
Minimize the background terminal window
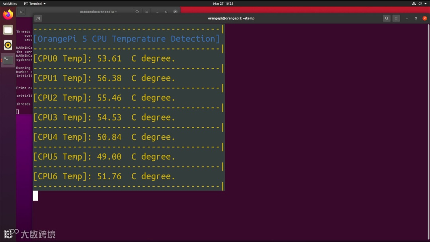[x=157, y=12]
